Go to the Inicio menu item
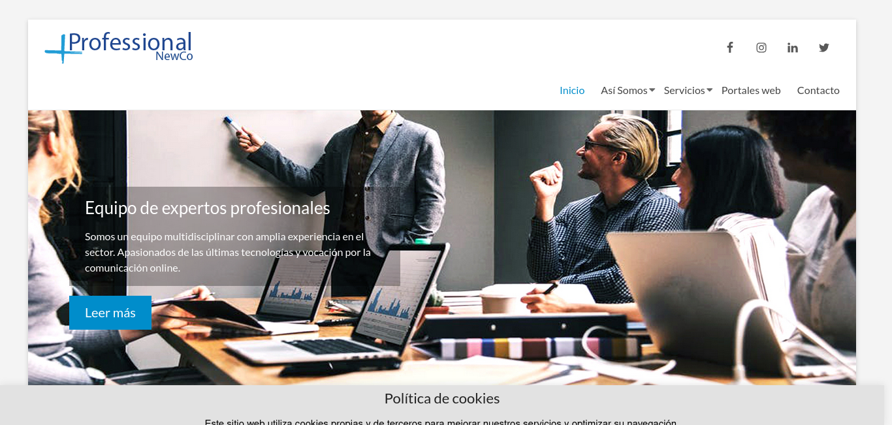This screenshot has height=425, width=892. tap(572, 91)
